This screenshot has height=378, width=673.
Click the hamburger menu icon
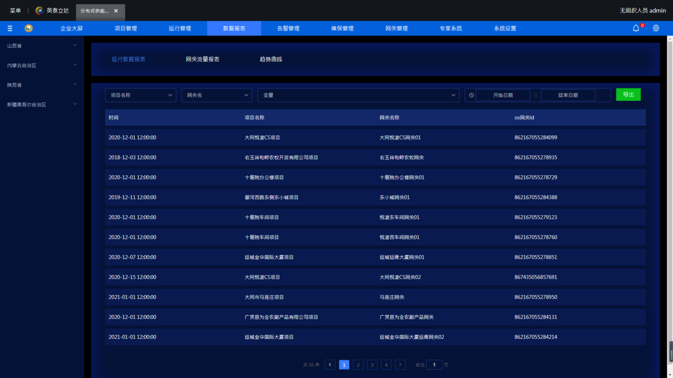tap(10, 29)
